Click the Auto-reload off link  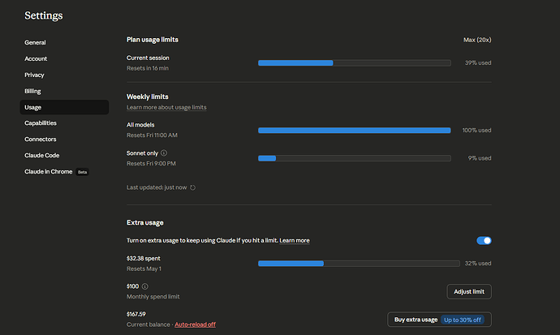tap(195, 324)
